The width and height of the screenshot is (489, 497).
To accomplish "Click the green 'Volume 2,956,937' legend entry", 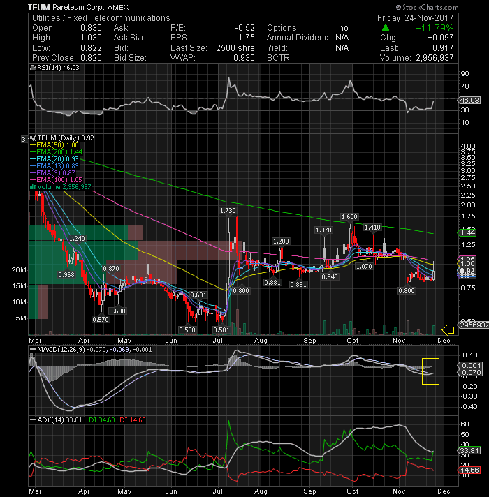I will 64,186.
